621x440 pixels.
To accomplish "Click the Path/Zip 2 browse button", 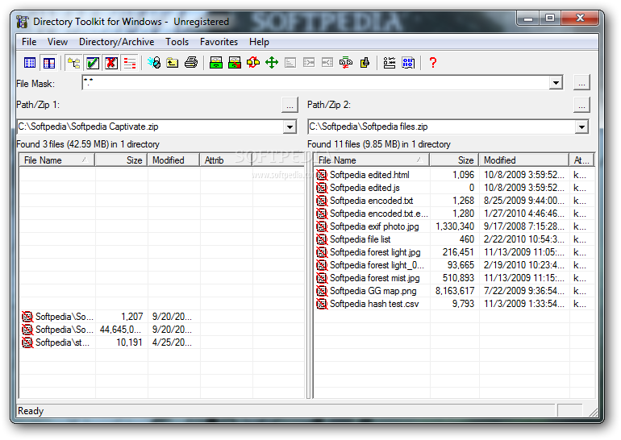I will coord(581,105).
